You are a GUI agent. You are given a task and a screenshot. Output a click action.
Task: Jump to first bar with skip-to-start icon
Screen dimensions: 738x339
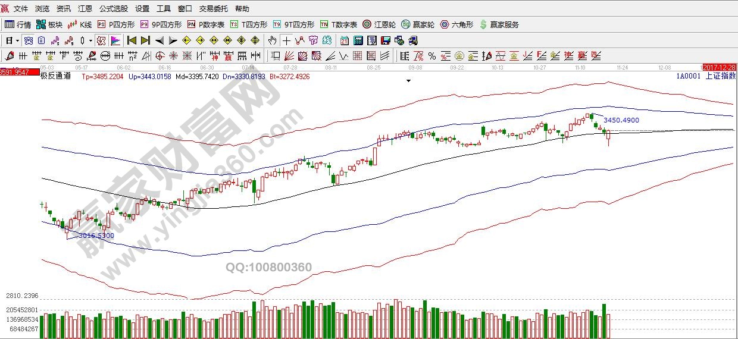coord(132,40)
